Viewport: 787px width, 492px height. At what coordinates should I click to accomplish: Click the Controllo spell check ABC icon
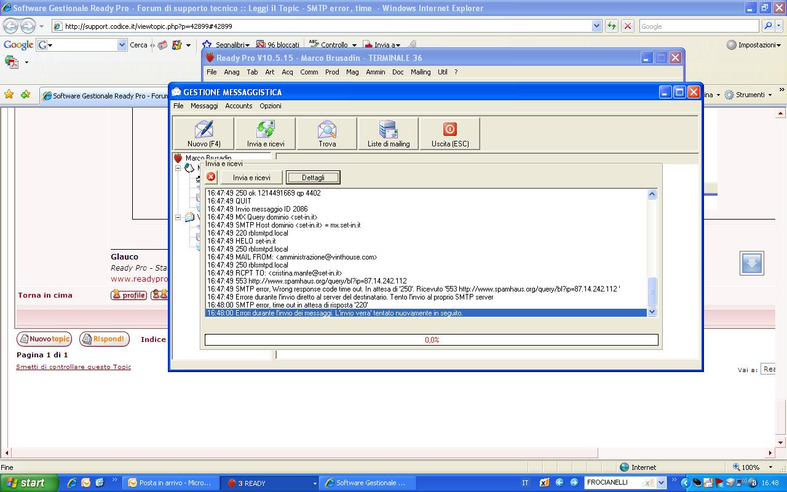314,45
